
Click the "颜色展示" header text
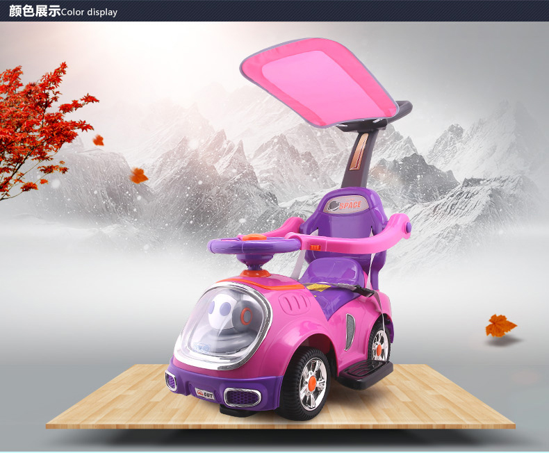click(35, 11)
